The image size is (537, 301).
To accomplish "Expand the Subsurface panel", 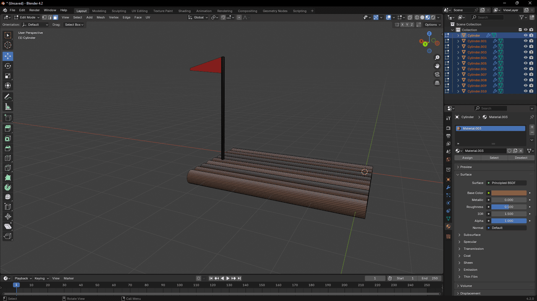I will [472, 235].
